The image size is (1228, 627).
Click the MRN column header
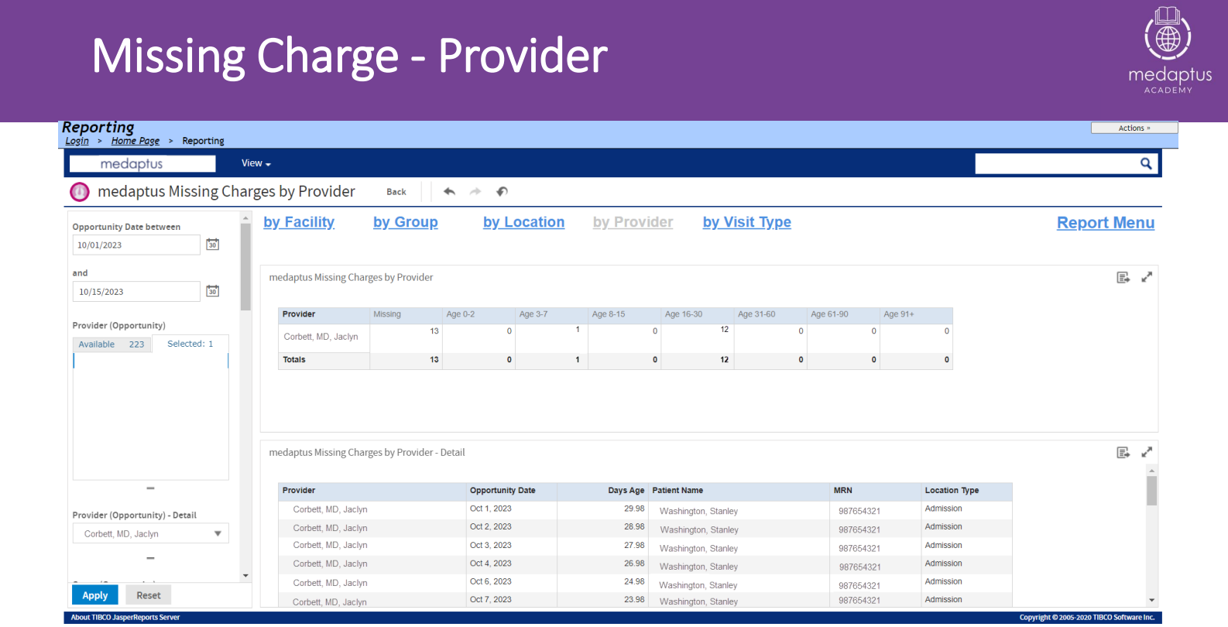tap(842, 491)
